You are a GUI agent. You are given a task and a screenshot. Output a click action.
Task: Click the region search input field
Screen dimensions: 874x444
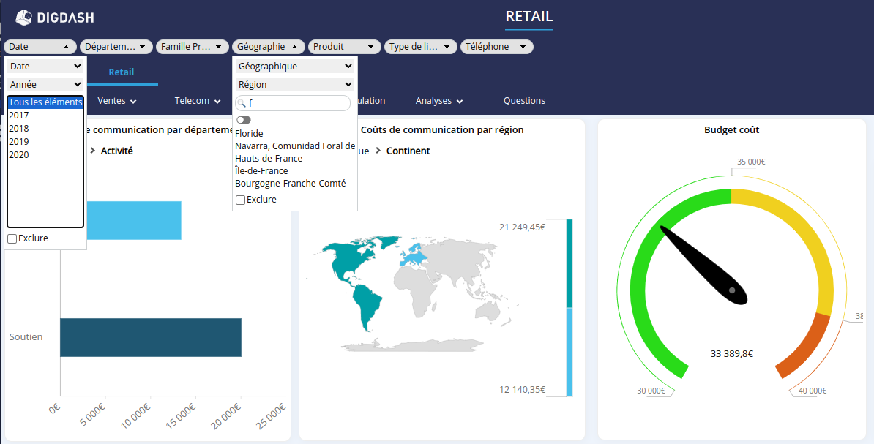pyautogui.click(x=293, y=103)
